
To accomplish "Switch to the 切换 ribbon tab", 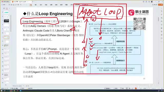I will point(46,5).
